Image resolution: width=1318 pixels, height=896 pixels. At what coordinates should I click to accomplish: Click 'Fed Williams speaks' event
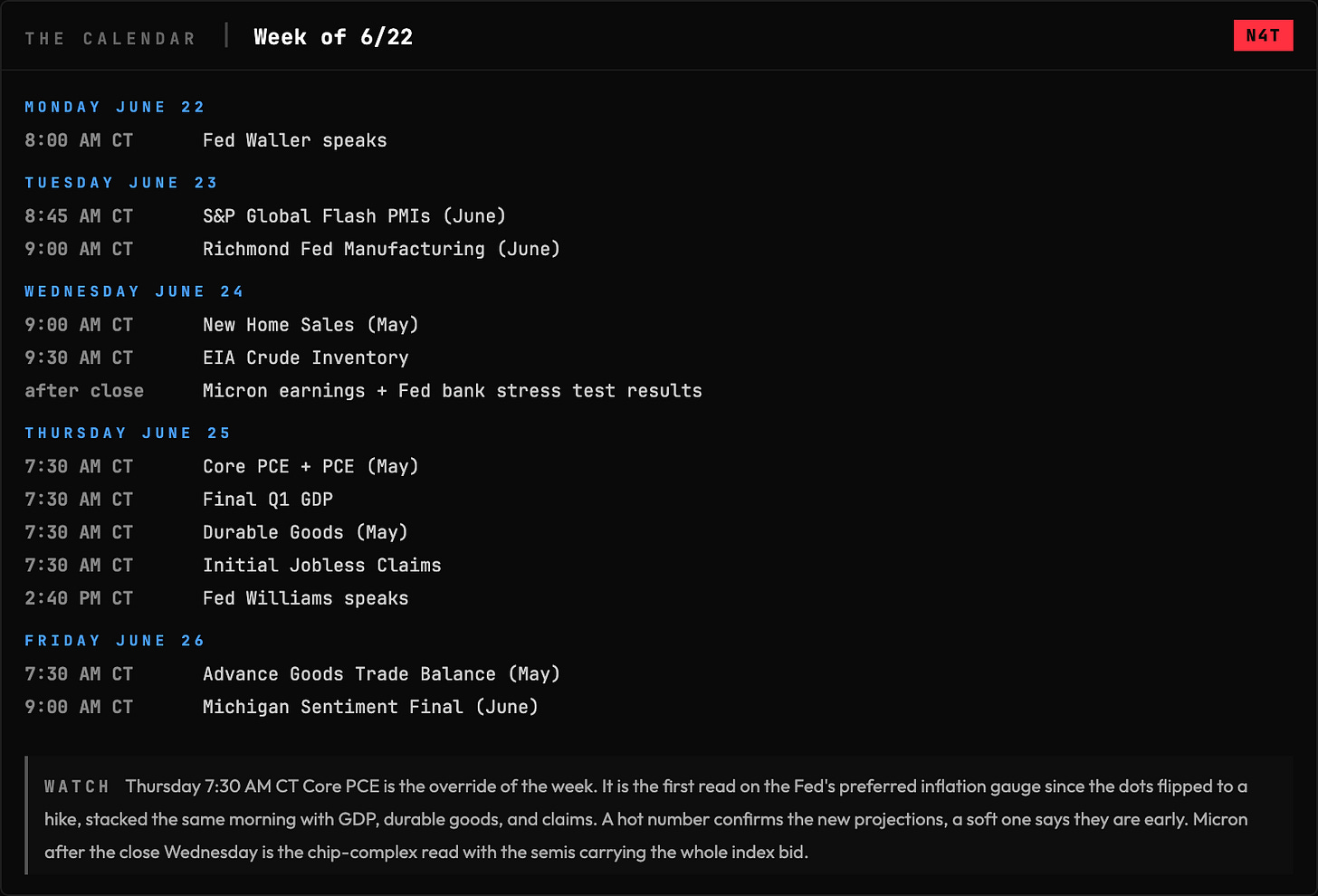pyautogui.click(x=306, y=598)
